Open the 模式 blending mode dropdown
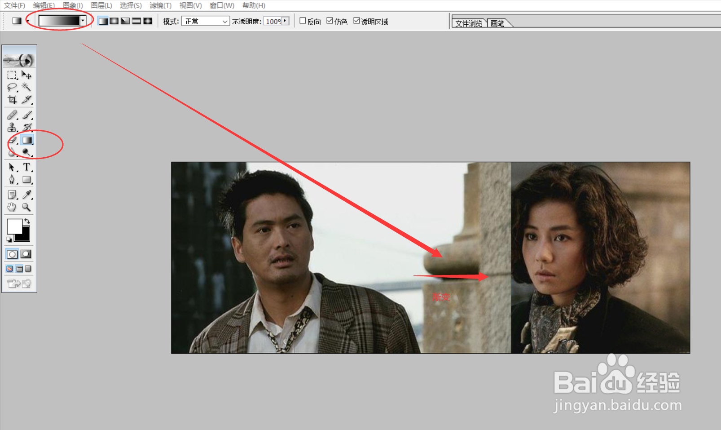Image resolution: width=721 pixels, height=430 pixels. (x=205, y=21)
